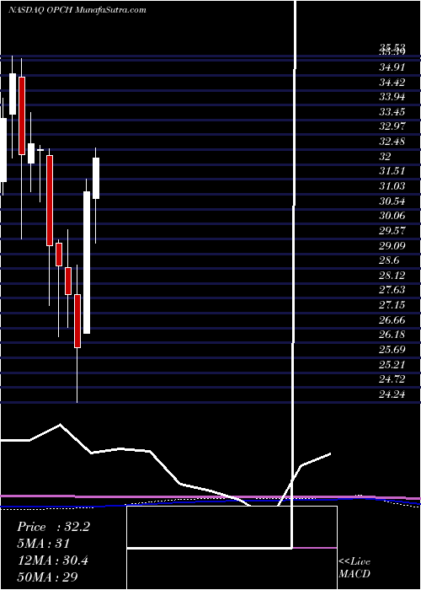The image size is (421, 590).
Task: Click the 24.72 price label
Action: [392, 379]
